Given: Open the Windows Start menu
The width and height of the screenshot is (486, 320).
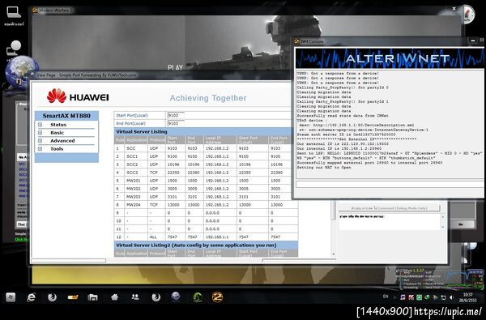Looking at the screenshot, I should [x=11, y=297].
